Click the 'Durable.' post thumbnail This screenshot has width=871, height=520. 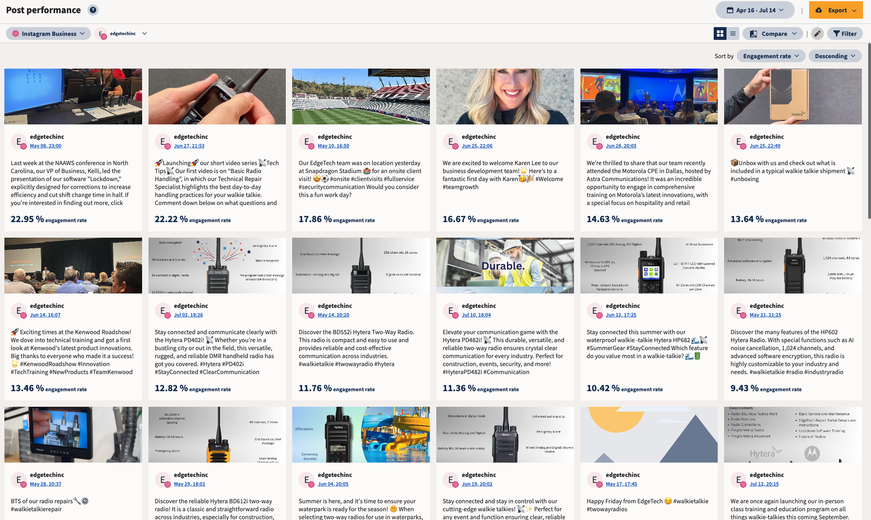click(505, 265)
